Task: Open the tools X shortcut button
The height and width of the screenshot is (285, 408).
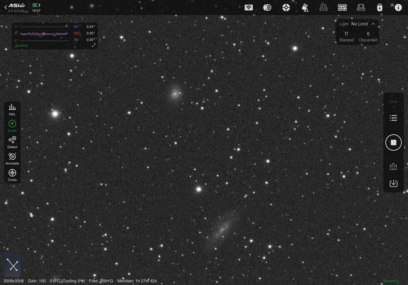Action: [12, 265]
